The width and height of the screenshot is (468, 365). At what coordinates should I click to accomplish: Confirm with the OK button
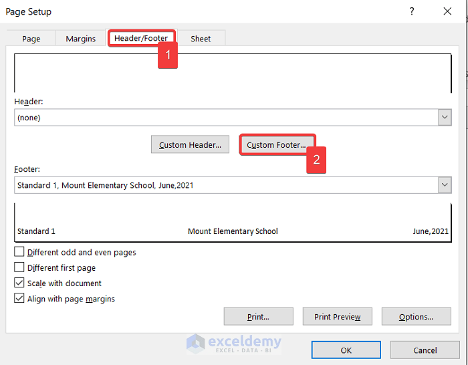coord(346,350)
